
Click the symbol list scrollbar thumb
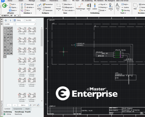pyautogui.click(x=42, y=37)
